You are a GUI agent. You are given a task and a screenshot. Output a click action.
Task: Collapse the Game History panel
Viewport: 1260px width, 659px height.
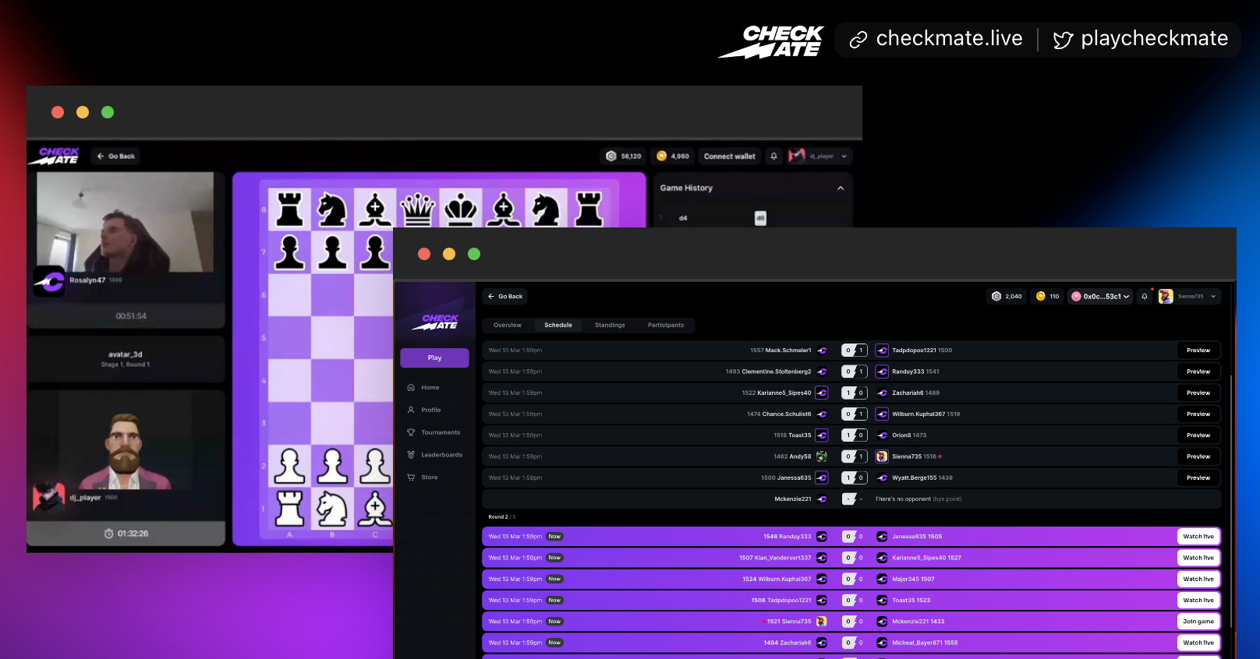[x=841, y=189]
